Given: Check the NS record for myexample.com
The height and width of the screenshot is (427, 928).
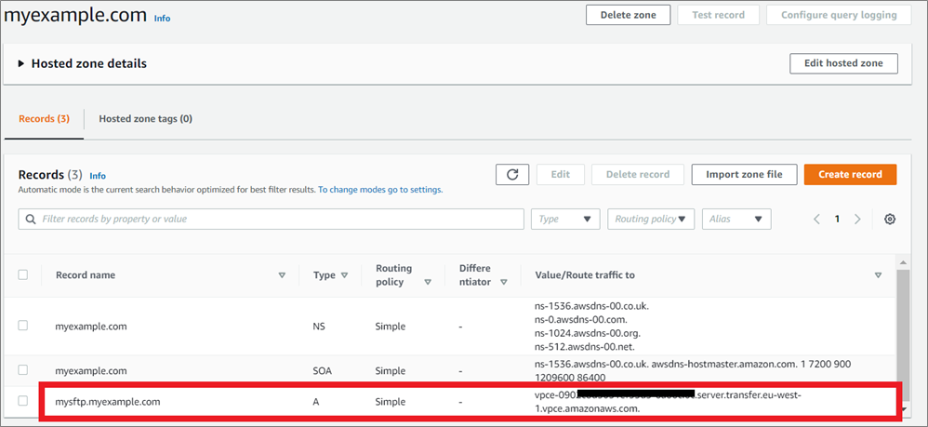Looking at the screenshot, I should point(22,326).
